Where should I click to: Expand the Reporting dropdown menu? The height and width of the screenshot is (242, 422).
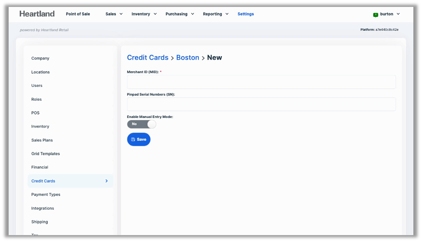pyautogui.click(x=216, y=14)
